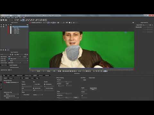Switch to the Stabilize tab

47,75
